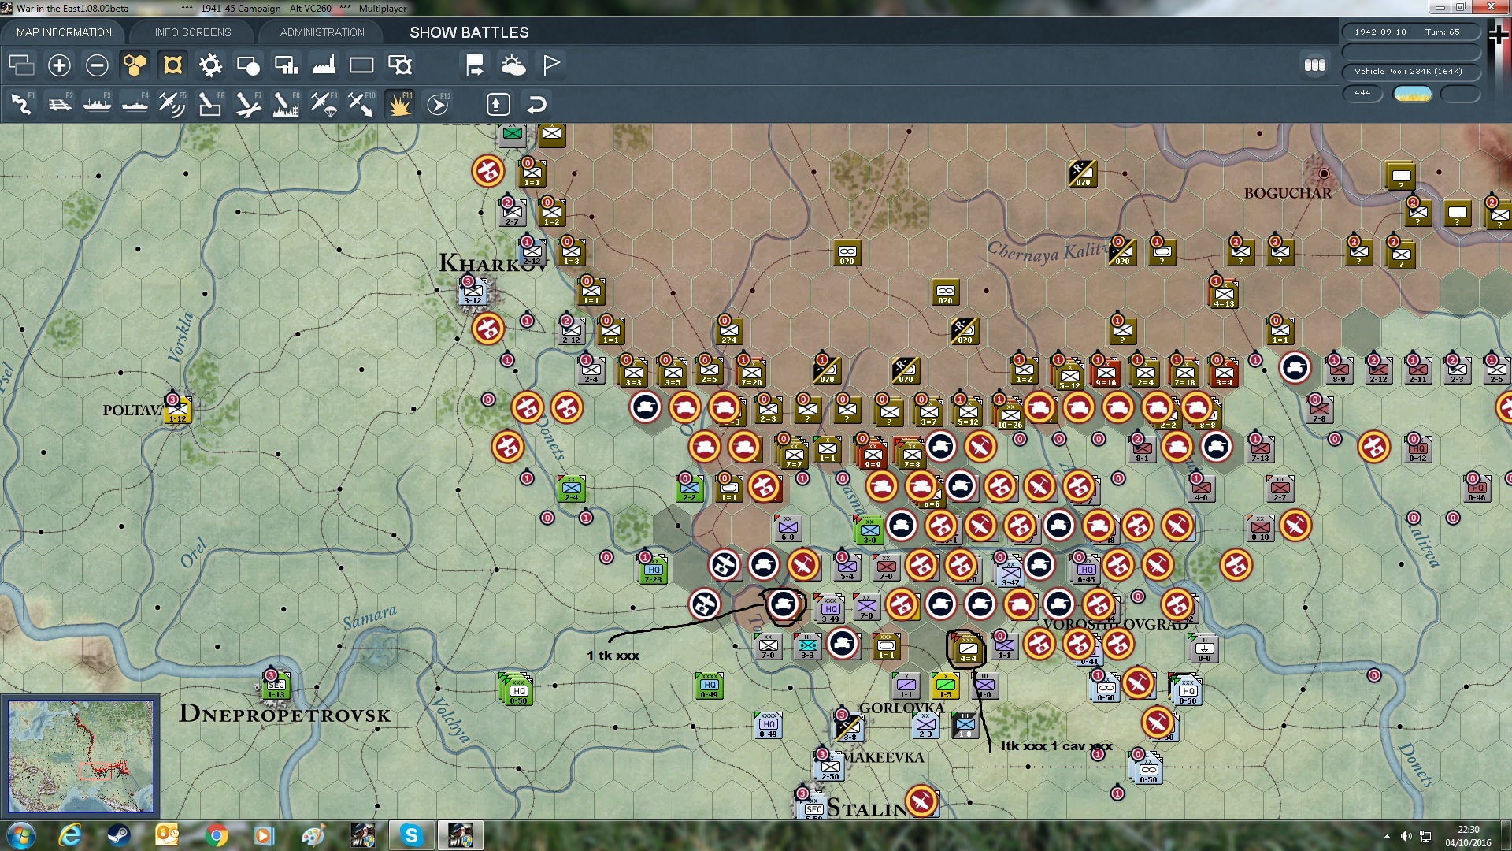Viewport: 1512px width, 851px height.
Task: Select F7 bomb airfield mode icon
Action: tap(248, 103)
